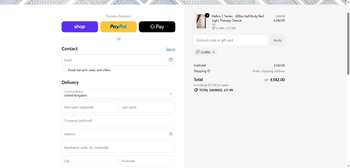Image resolution: width=350 pixels, height=168 pixels.
Task: Click the Helios 2 Series product title
Action: [x=238, y=18]
